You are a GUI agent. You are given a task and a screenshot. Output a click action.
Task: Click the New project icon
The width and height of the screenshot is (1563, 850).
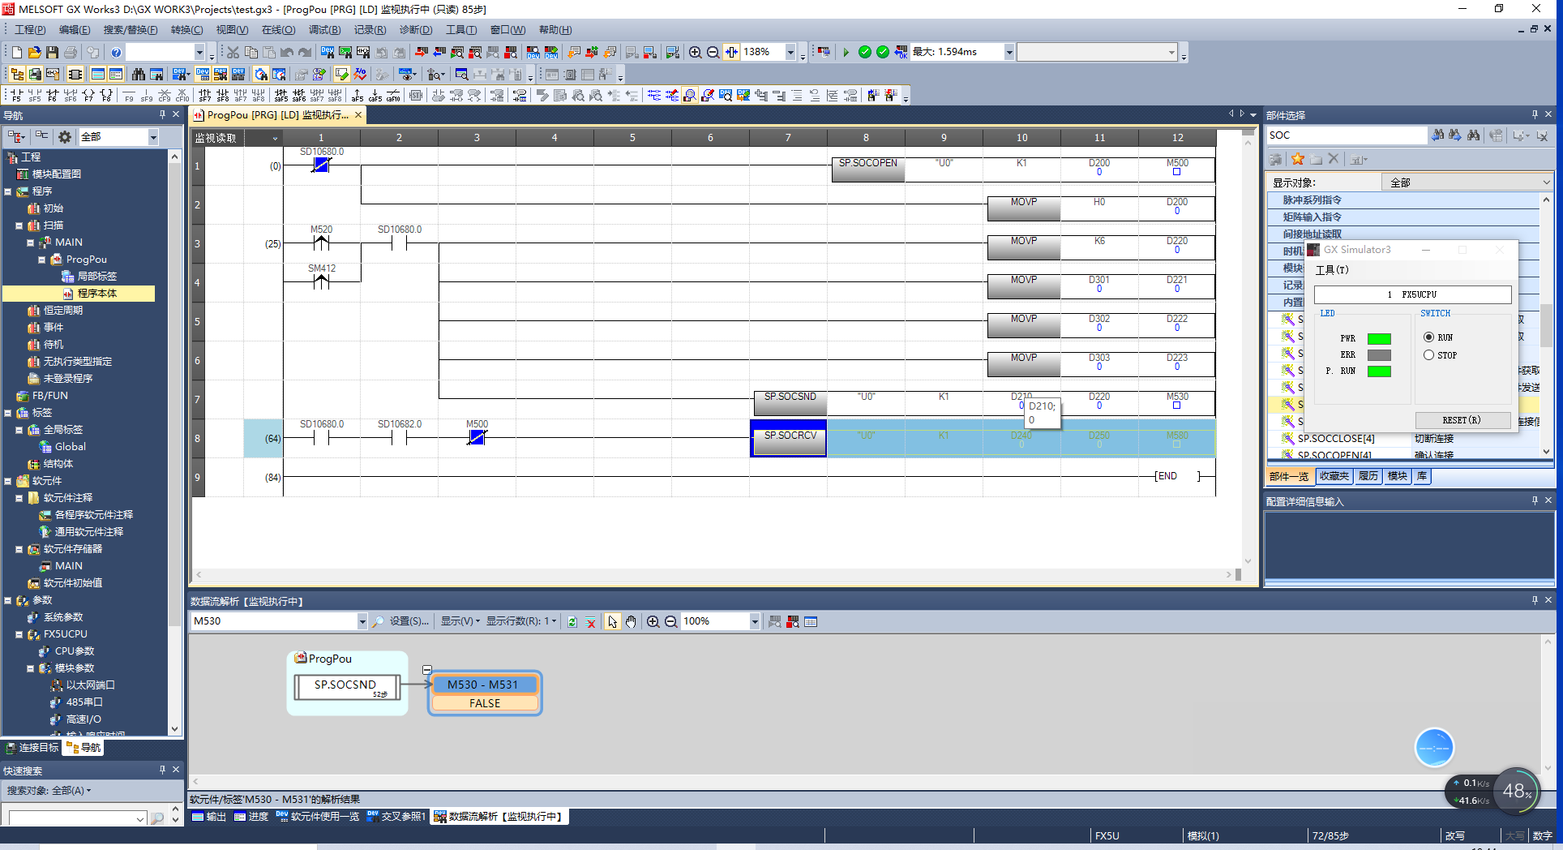click(x=16, y=52)
